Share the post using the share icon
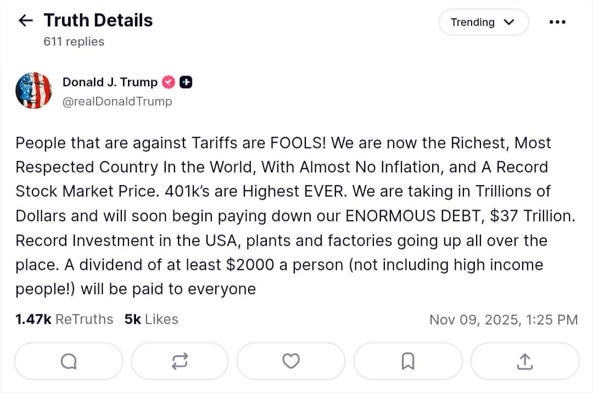Image resolution: width=593 pixels, height=393 pixels. [x=524, y=361]
